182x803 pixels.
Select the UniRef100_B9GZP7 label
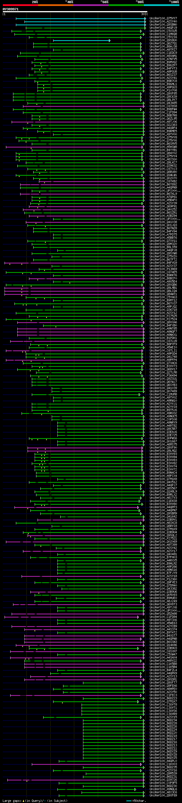163,65
